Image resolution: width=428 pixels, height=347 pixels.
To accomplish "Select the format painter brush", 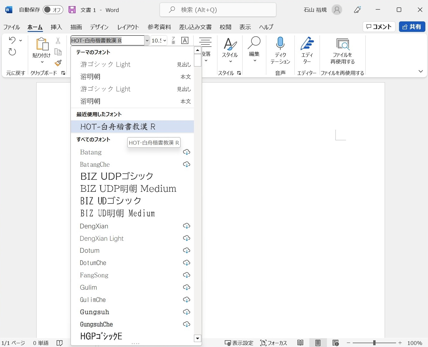I will (x=58, y=63).
